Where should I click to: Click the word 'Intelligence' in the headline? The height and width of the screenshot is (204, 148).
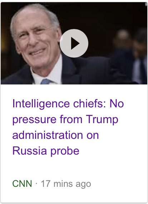41,104
